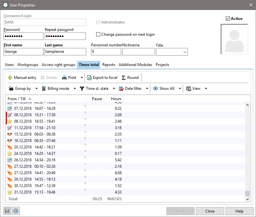Open the Additional Modules tab

(135, 65)
